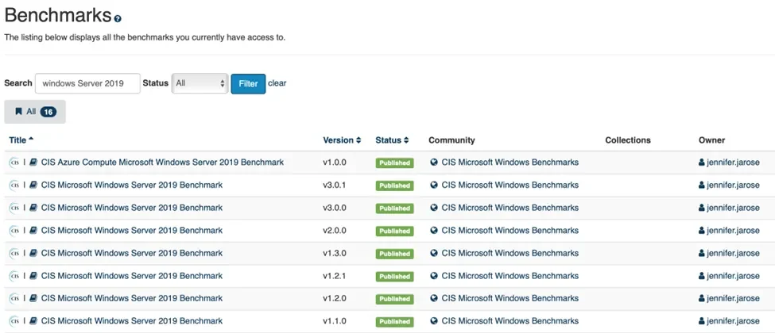775x333 pixels.
Task: Click the blue Filter button
Action: pos(248,84)
